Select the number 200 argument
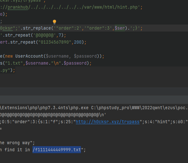Viewport: 188px width, 163px height. [78, 42]
